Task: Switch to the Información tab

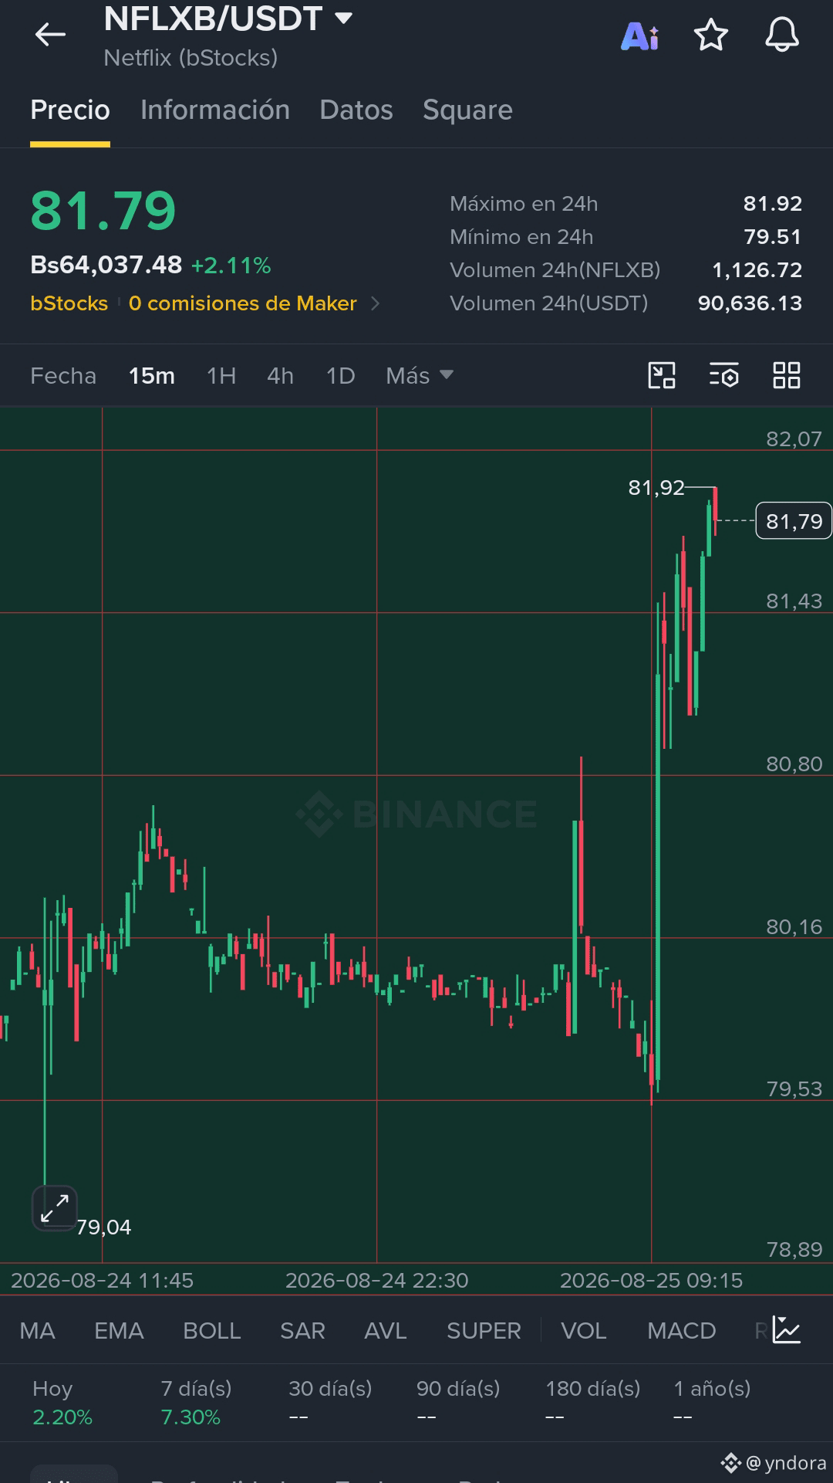Action: [x=215, y=110]
